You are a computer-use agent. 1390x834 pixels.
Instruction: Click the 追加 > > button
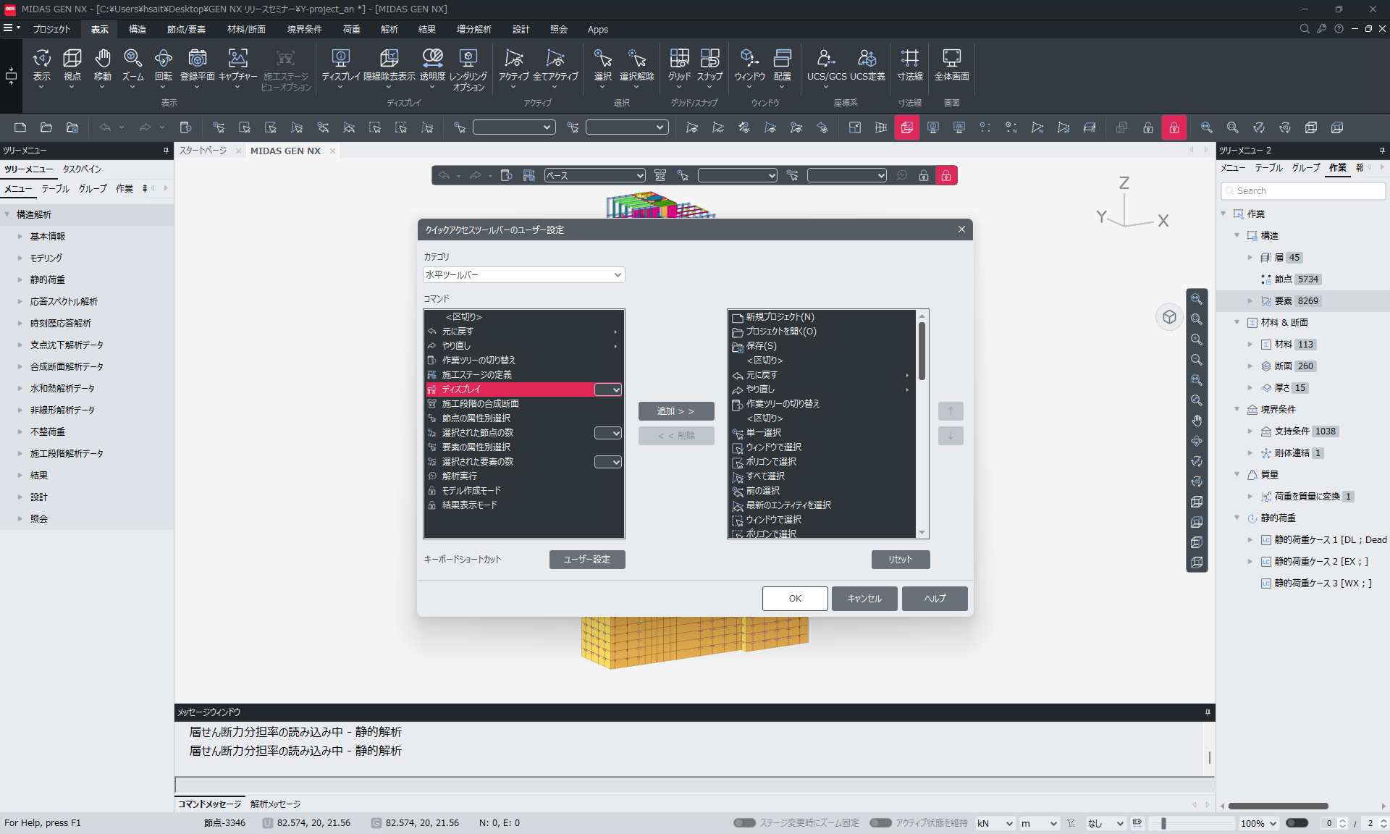point(676,411)
